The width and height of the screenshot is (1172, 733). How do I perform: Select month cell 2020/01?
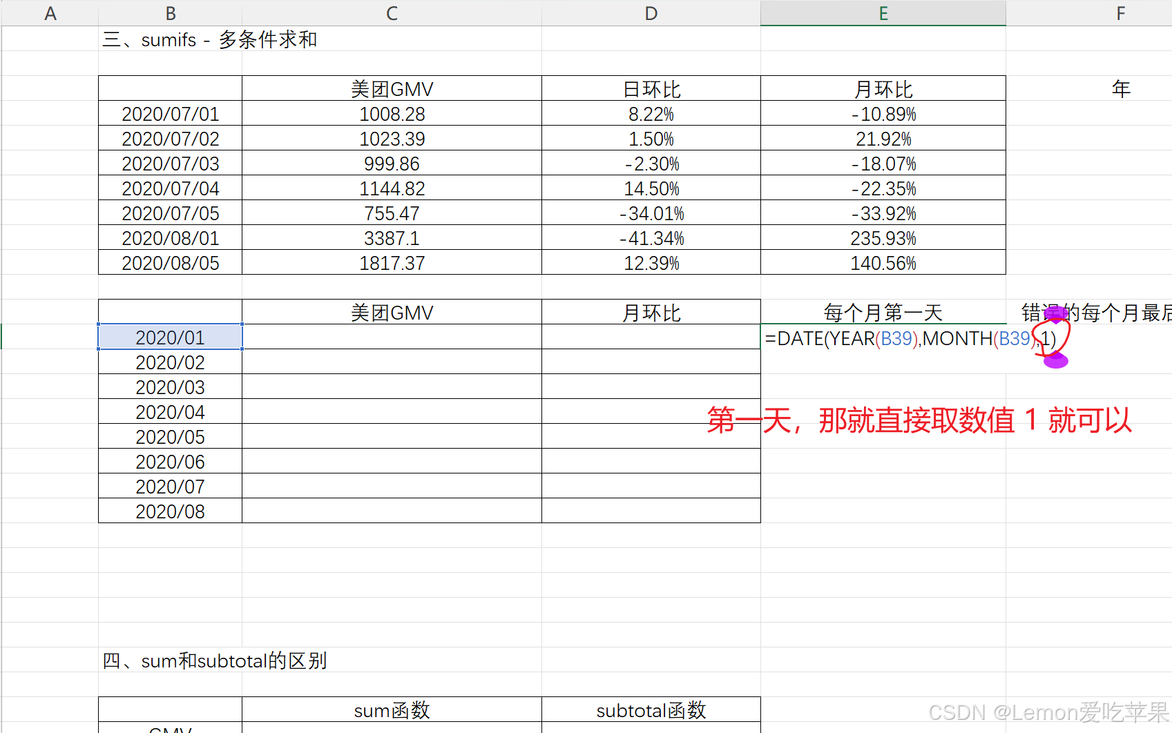171,337
